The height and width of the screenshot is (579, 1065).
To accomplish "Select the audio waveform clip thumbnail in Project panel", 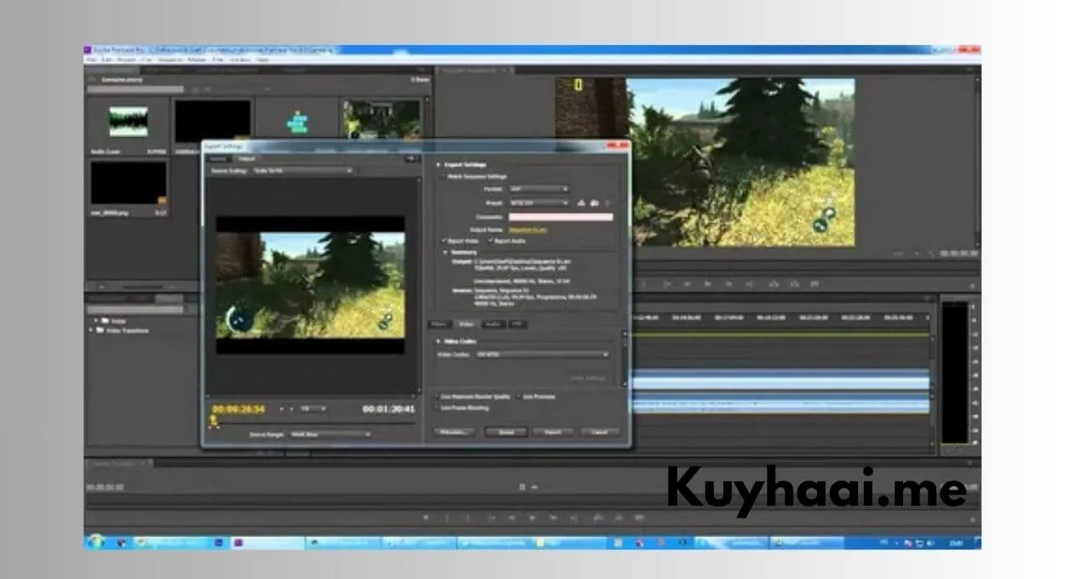I will click(128, 122).
